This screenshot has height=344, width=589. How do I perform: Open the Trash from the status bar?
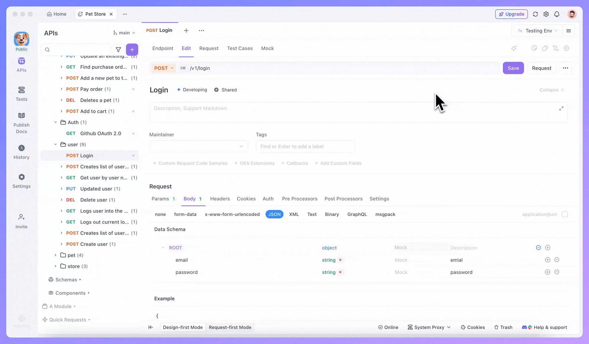503,327
